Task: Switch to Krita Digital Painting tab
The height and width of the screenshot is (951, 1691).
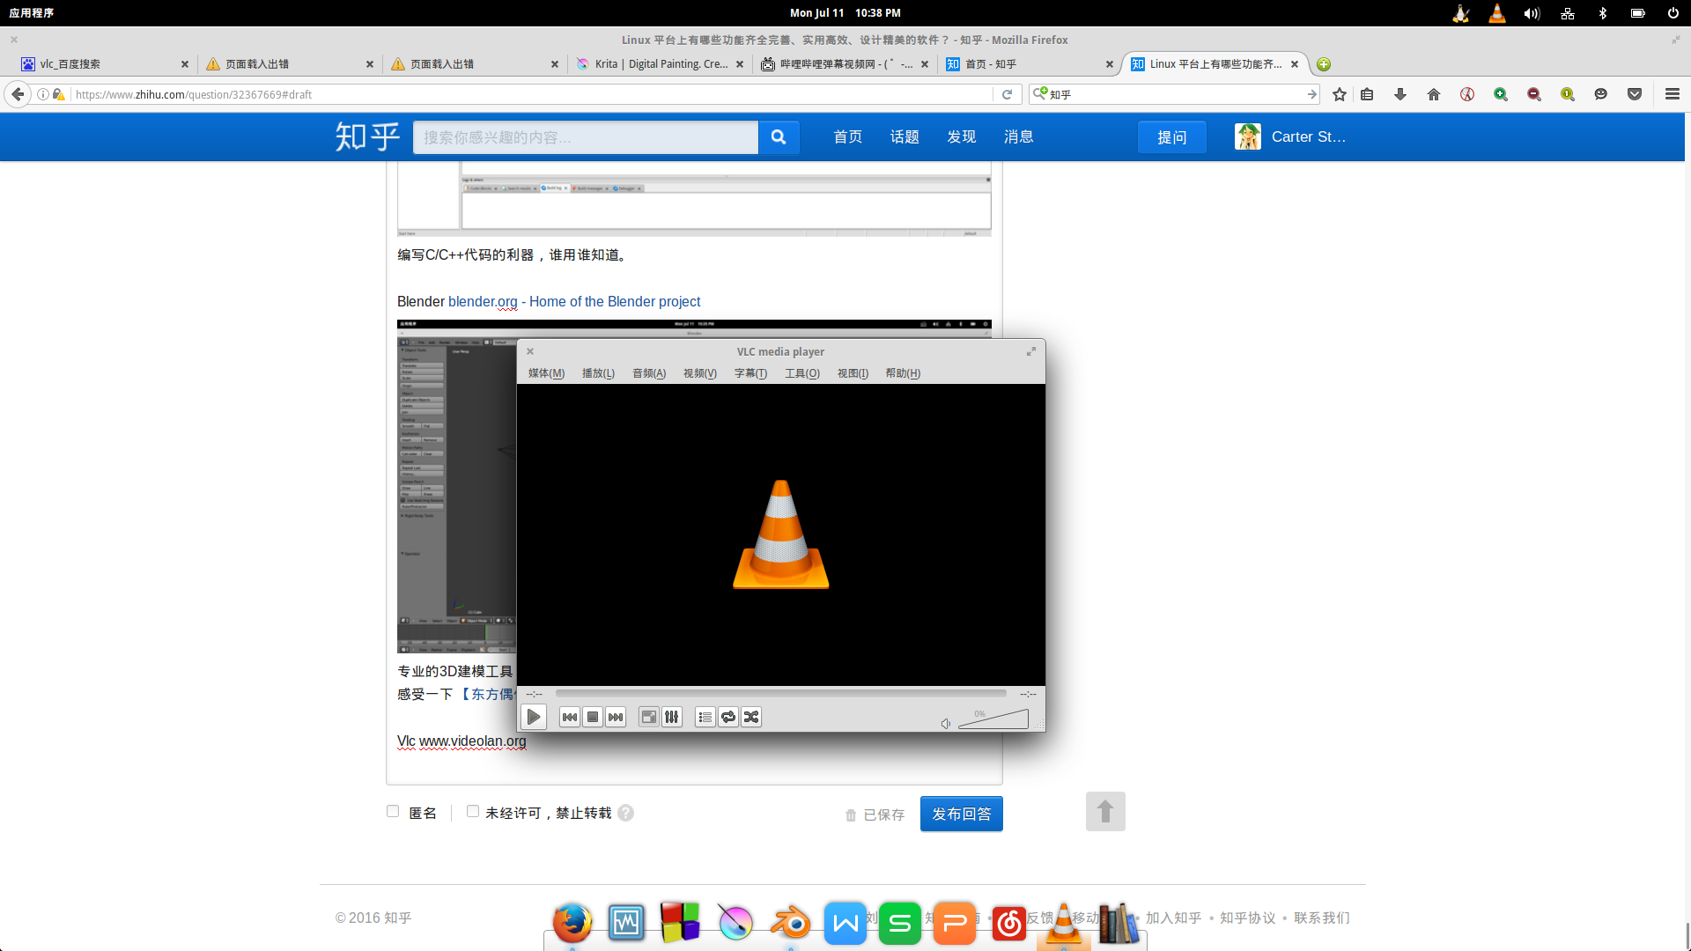Action: pos(661,64)
